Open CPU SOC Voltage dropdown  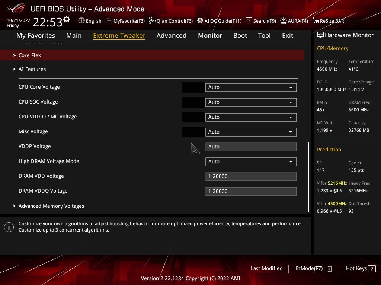tap(251, 102)
